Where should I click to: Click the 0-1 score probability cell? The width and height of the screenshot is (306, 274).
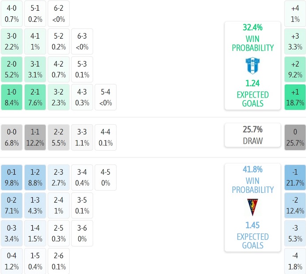pos(12,177)
